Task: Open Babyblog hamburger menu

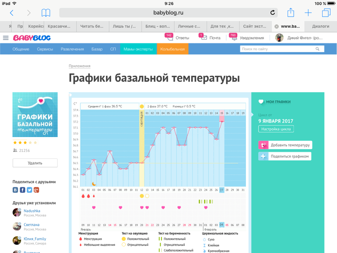Action: [6, 38]
